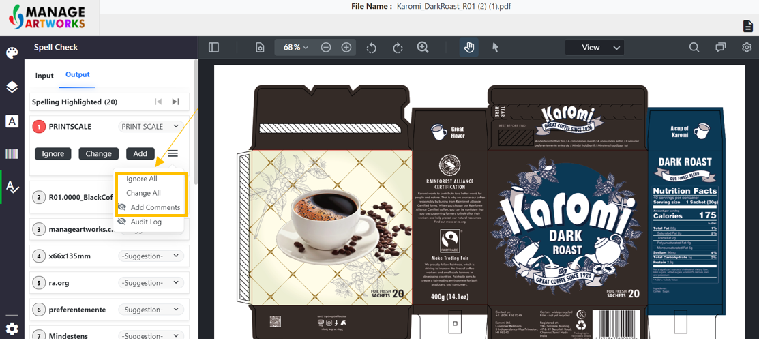Open suggestion dropdown for ra.org
Image resolution: width=759 pixels, height=345 pixels.
(151, 282)
